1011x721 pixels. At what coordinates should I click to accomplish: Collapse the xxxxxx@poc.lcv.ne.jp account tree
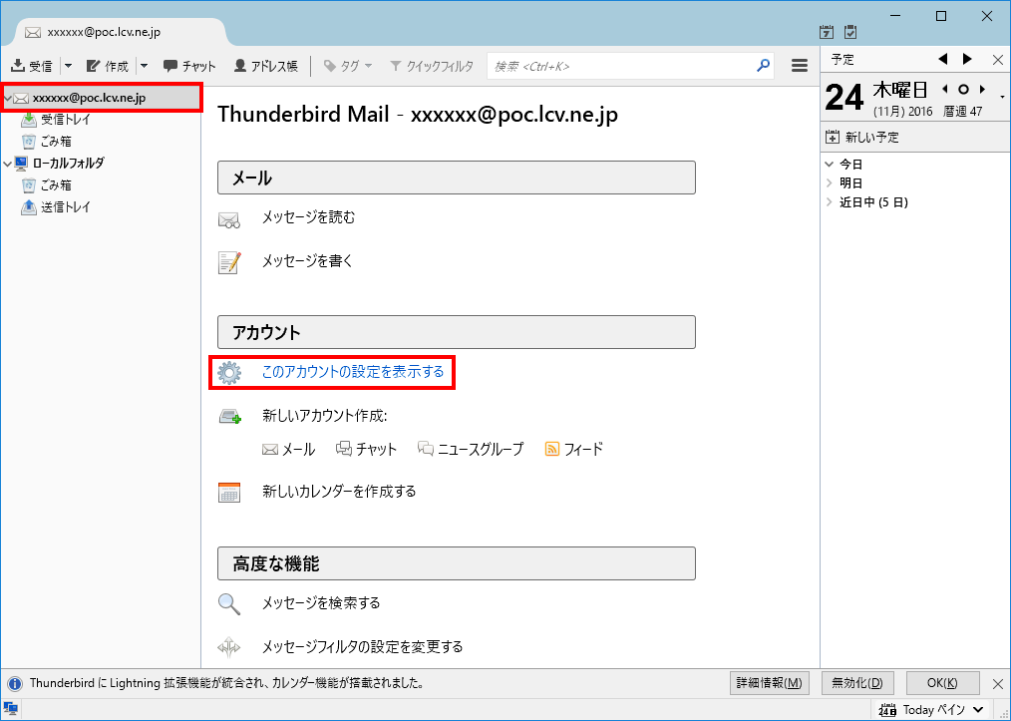pyautogui.click(x=8, y=98)
